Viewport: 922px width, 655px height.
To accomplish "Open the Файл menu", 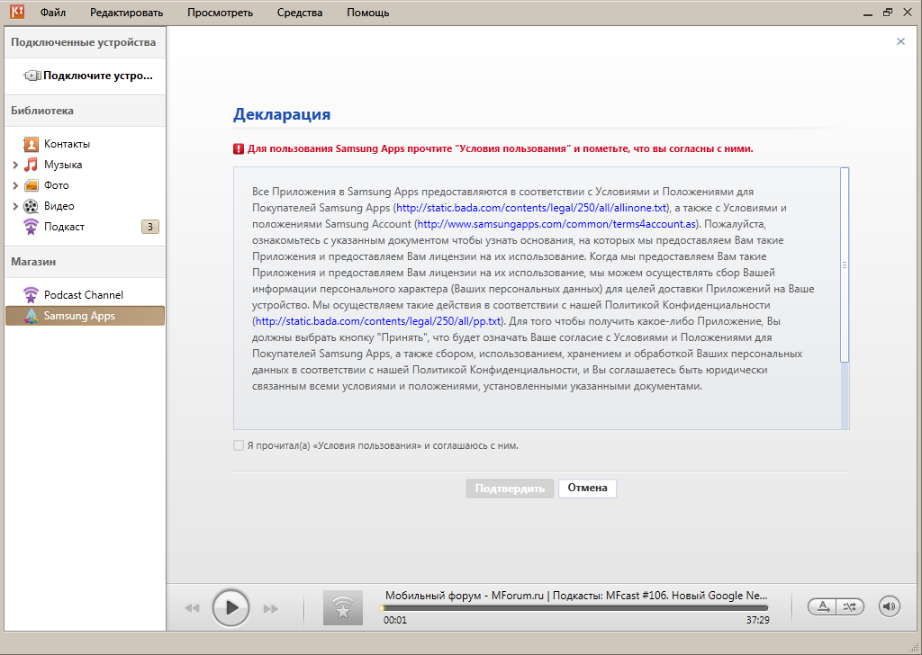I will [x=53, y=13].
